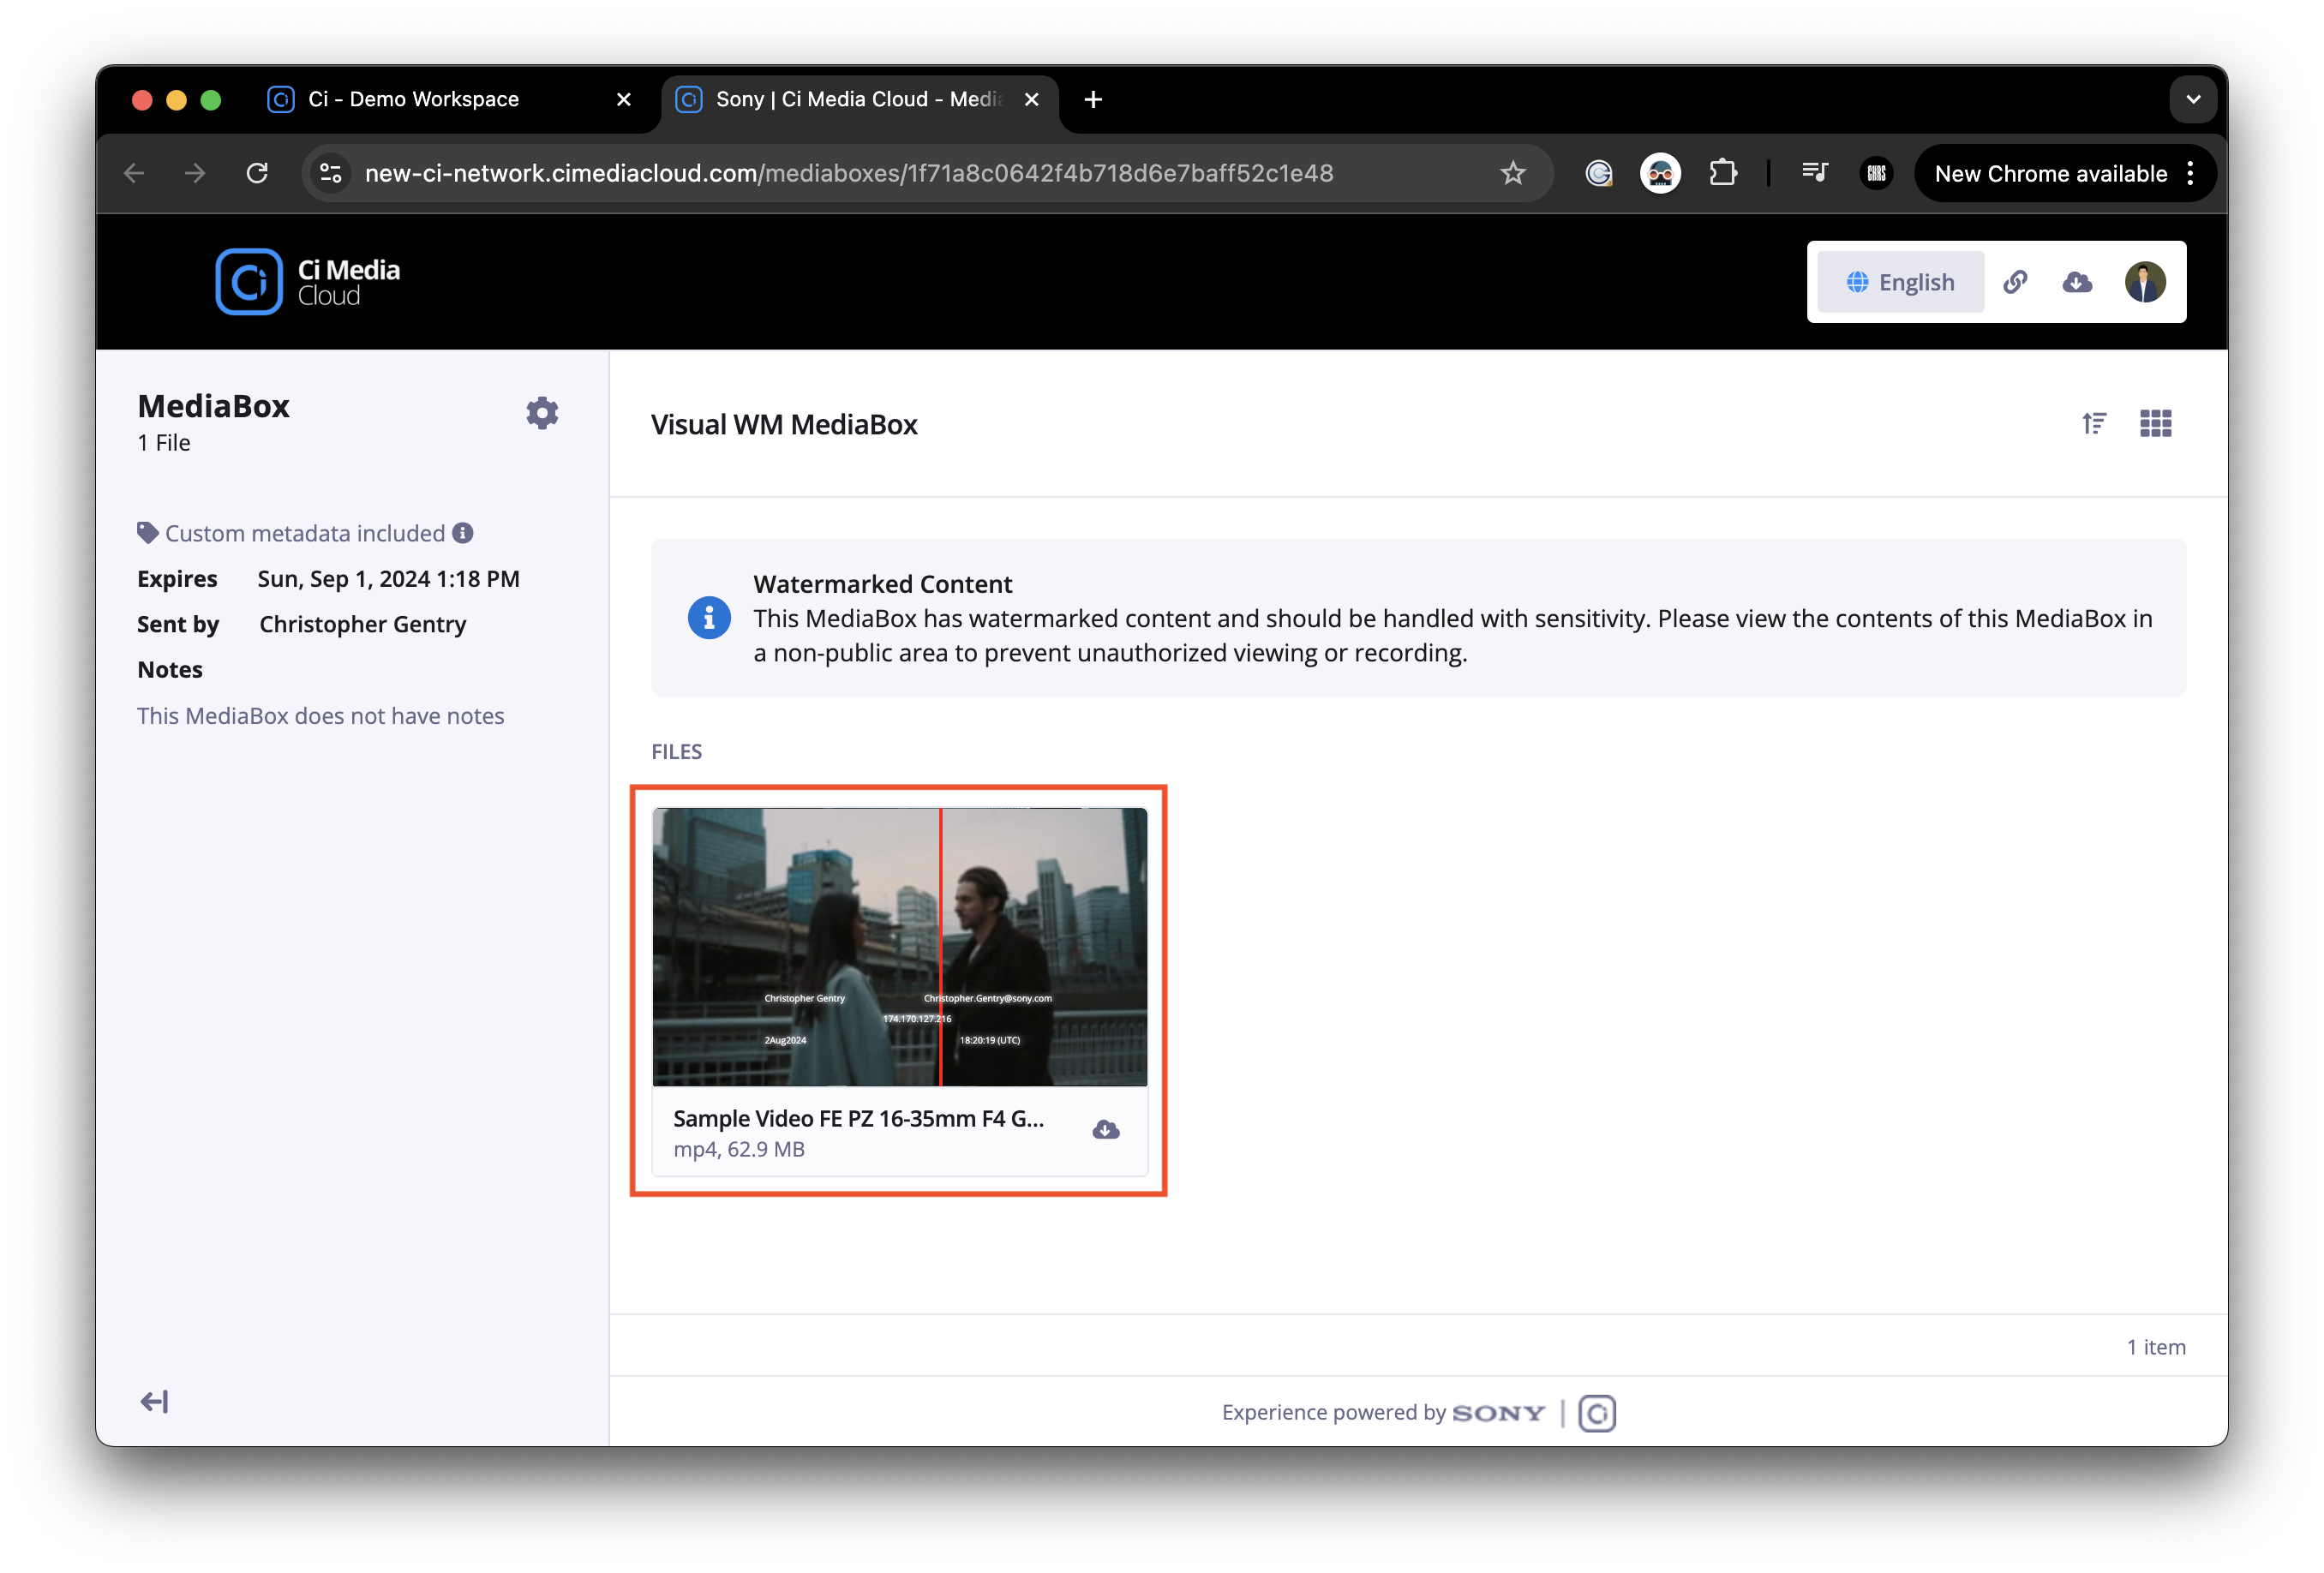
Task: Reload the browser page
Action: click(257, 173)
